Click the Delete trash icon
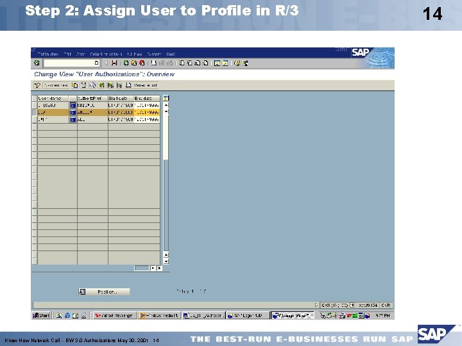This screenshot has height=346, width=462. [83, 85]
